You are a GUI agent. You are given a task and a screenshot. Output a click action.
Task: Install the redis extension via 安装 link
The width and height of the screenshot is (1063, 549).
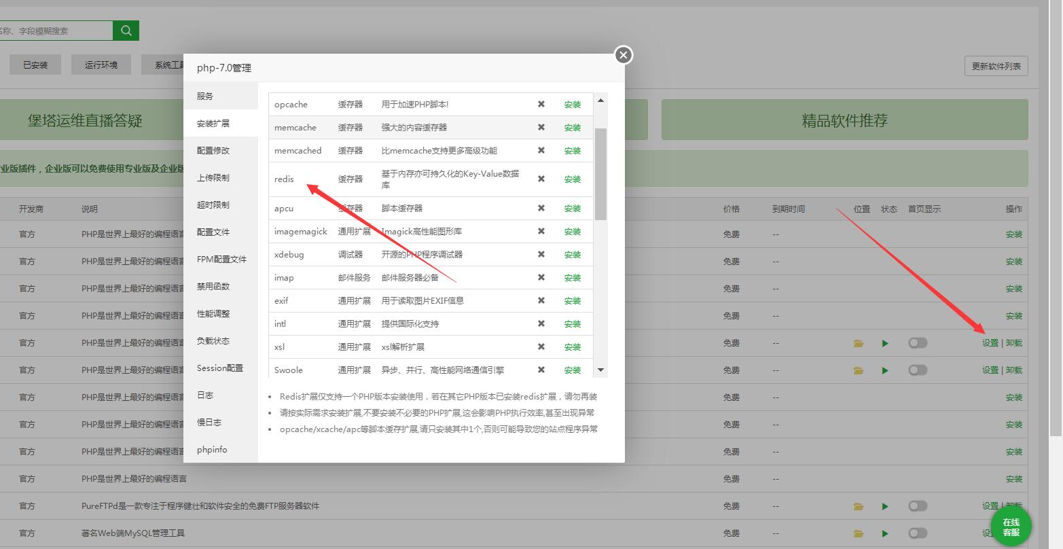pyautogui.click(x=572, y=179)
